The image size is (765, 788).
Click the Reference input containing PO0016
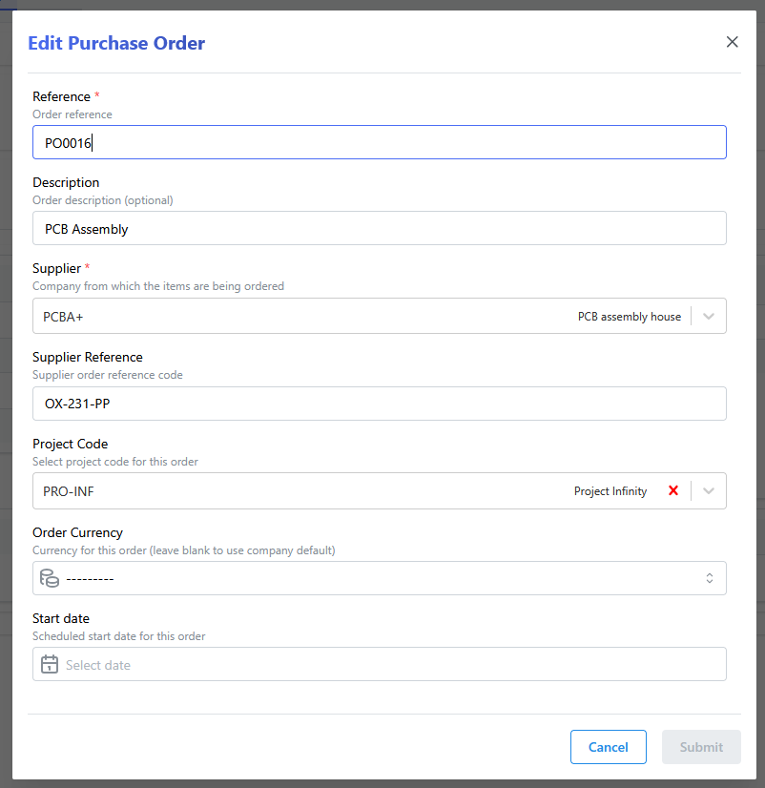[380, 142]
